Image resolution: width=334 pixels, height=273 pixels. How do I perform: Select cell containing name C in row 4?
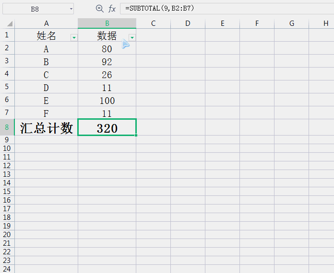46,74
